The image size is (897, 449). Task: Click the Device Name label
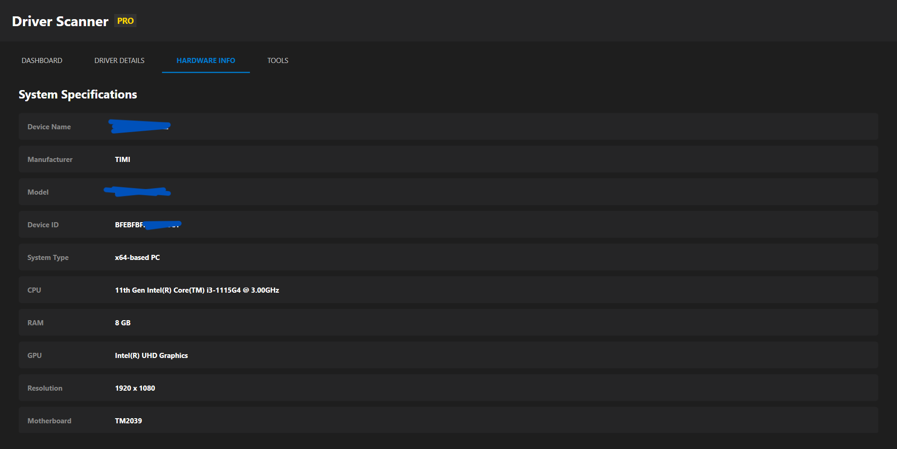(x=49, y=127)
